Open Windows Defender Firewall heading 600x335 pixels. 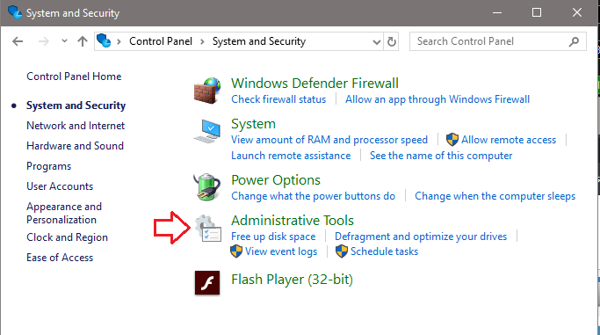(314, 84)
